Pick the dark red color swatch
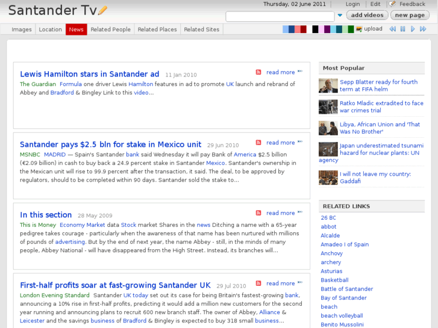This screenshot has height=328, width=438. pos(304,29)
